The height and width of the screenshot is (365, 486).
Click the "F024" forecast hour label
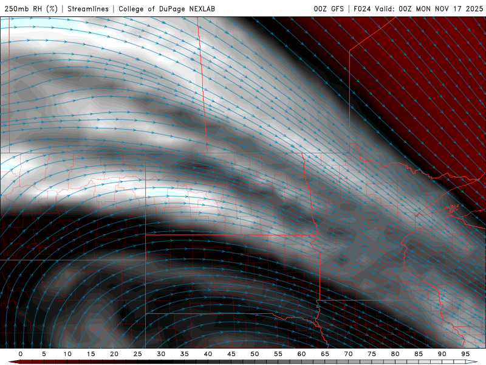(362, 9)
